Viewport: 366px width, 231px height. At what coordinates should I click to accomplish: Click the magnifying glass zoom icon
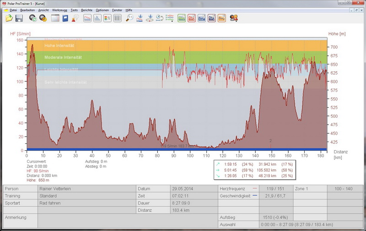[129, 18]
